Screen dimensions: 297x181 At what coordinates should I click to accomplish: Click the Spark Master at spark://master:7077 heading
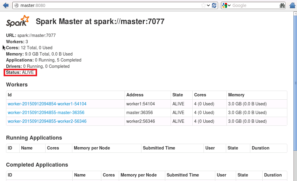point(100,21)
